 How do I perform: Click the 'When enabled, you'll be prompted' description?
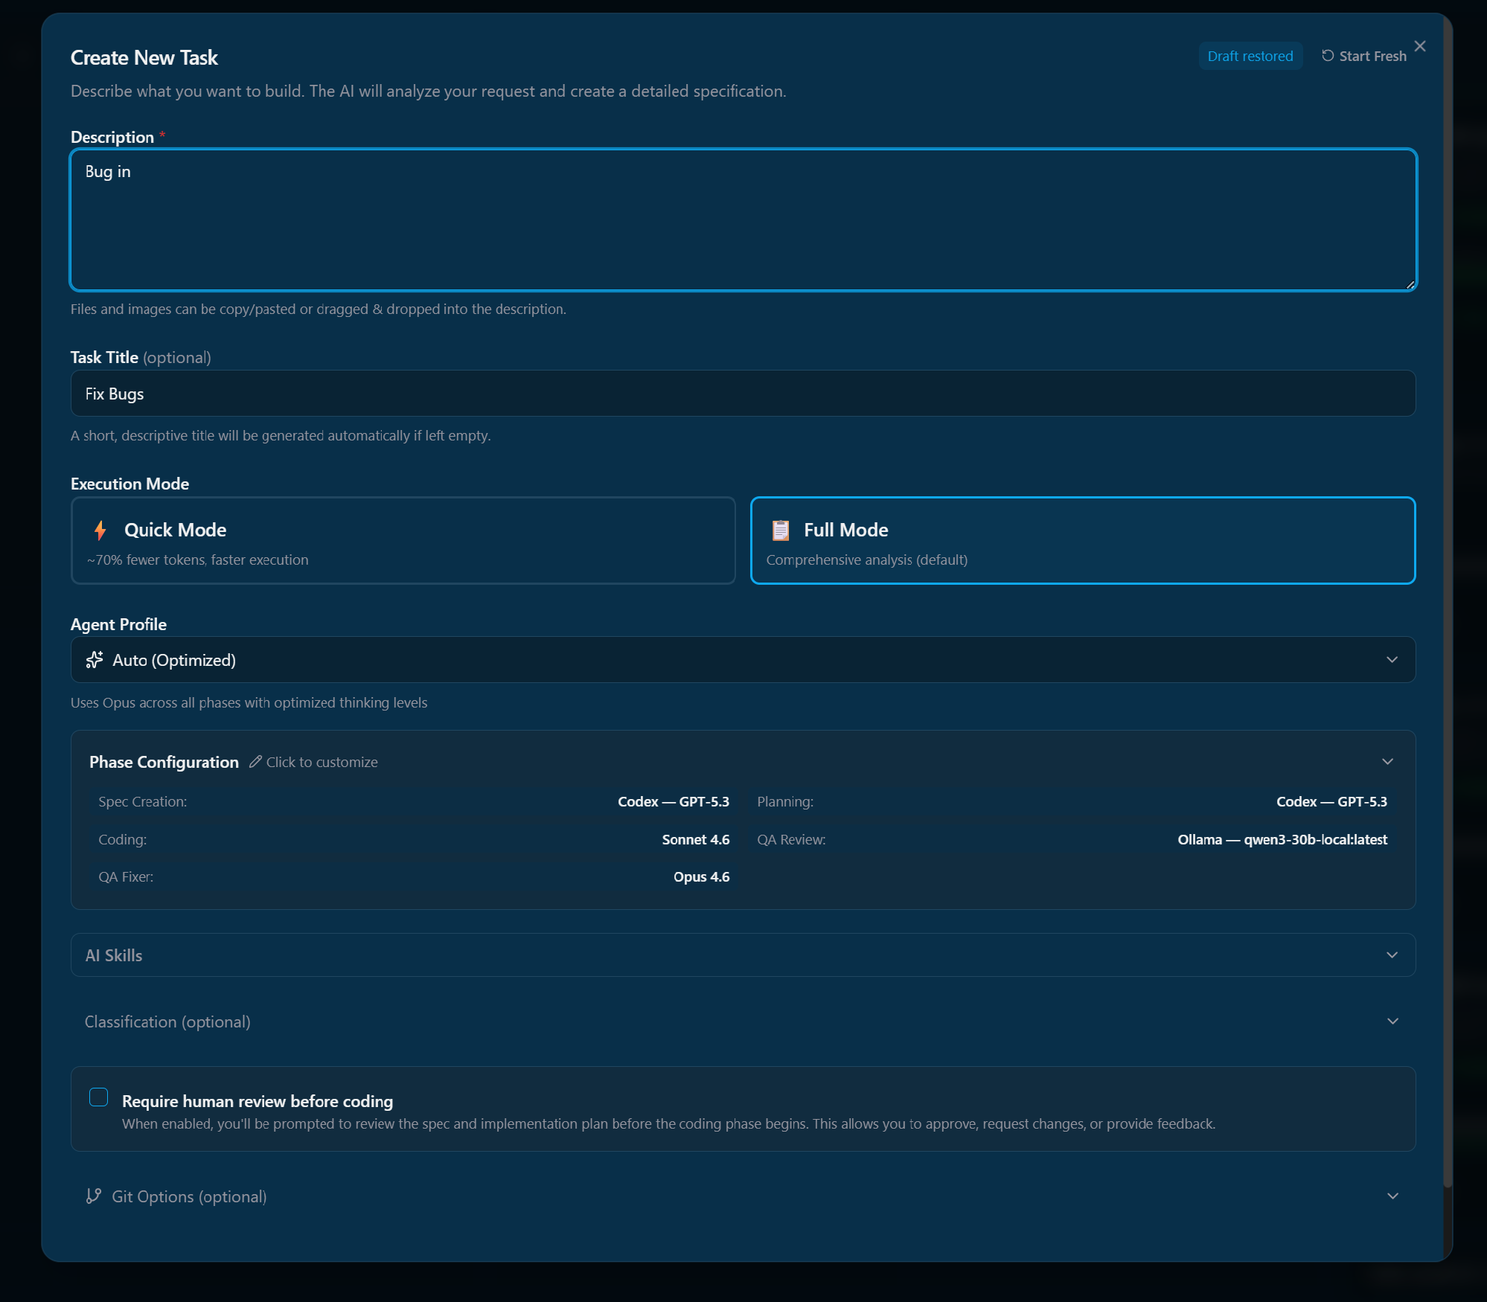pyautogui.click(x=668, y=1123)
